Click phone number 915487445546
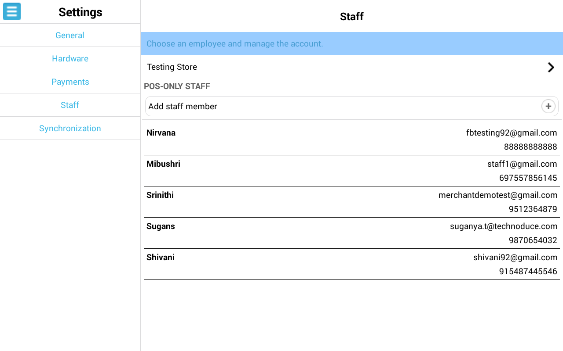The height and width of the screenshot is (351, 563). (x=528, y=271)
